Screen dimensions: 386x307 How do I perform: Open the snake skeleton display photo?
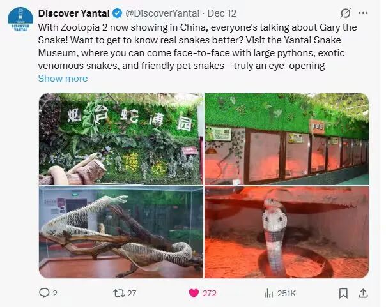[121, 232]
